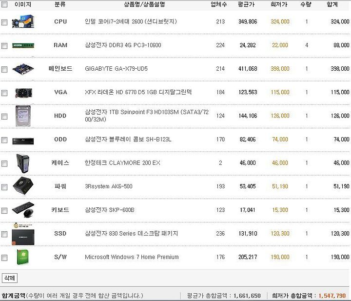The image size is (351, 301).
Task: Click S/W lowest price 190,000
Action: tap(280, 257)
